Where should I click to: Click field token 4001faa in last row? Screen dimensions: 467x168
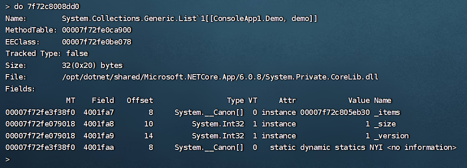click(98, 147)
